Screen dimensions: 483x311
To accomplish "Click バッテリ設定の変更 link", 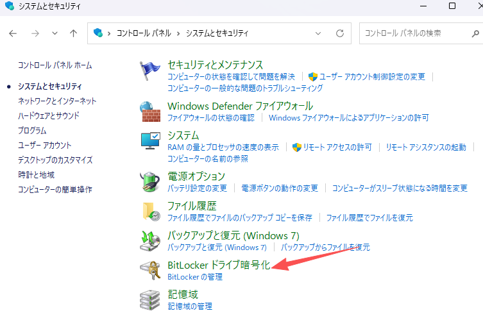I will 197,188.
